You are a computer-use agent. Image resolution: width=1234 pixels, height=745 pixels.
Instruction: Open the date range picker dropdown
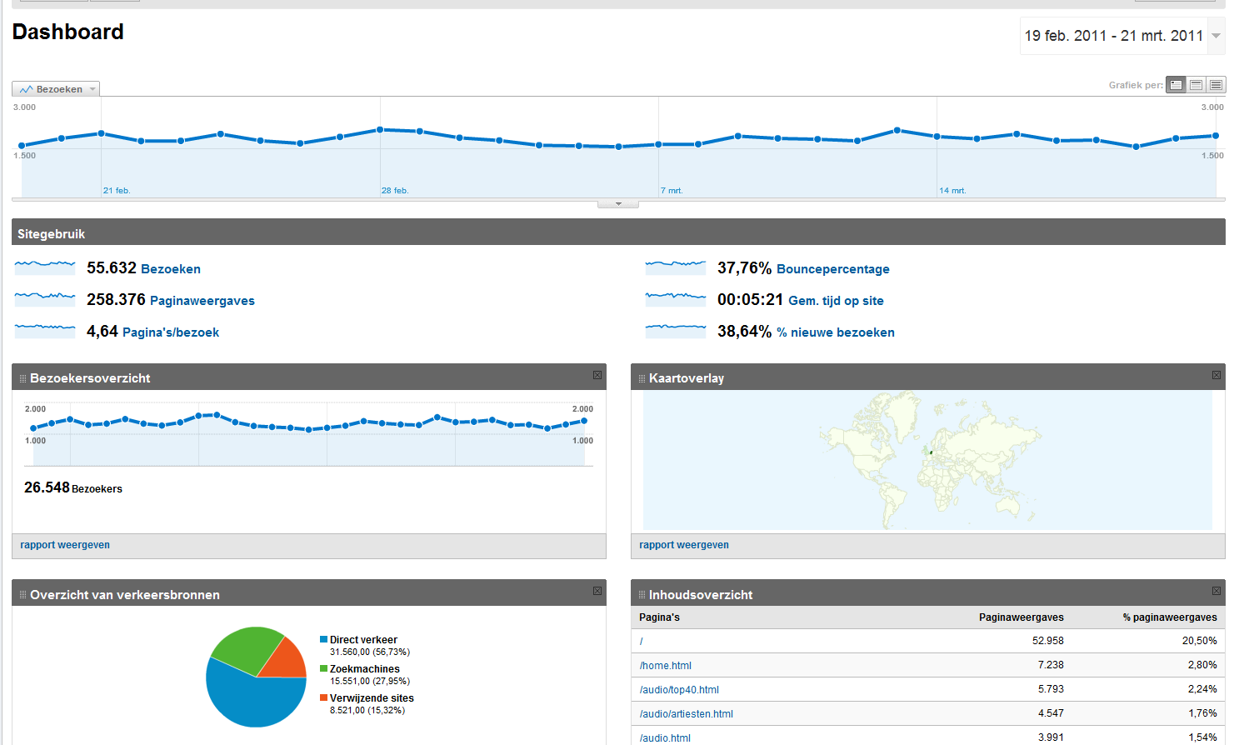[x=1216, y=36]
